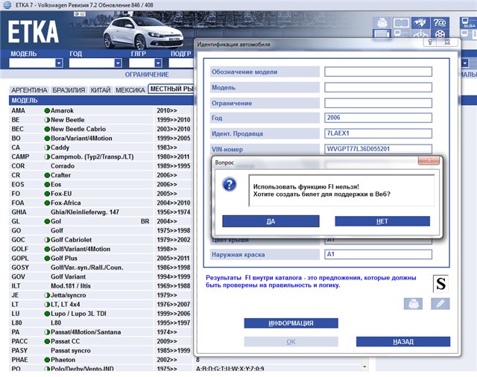Switch to the КИТАЙ tab
The height and width of the screenshot is (377, 477).
click(x=101, y=90)
